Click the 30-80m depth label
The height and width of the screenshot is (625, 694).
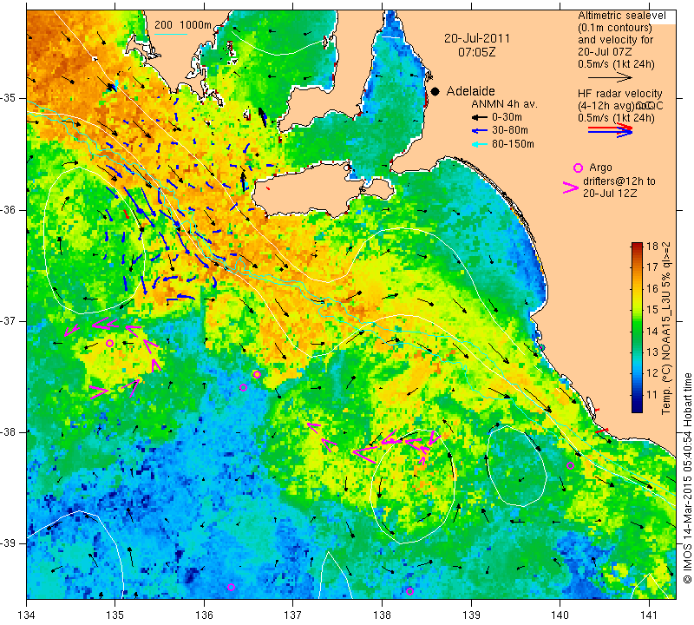click(510, 131)
